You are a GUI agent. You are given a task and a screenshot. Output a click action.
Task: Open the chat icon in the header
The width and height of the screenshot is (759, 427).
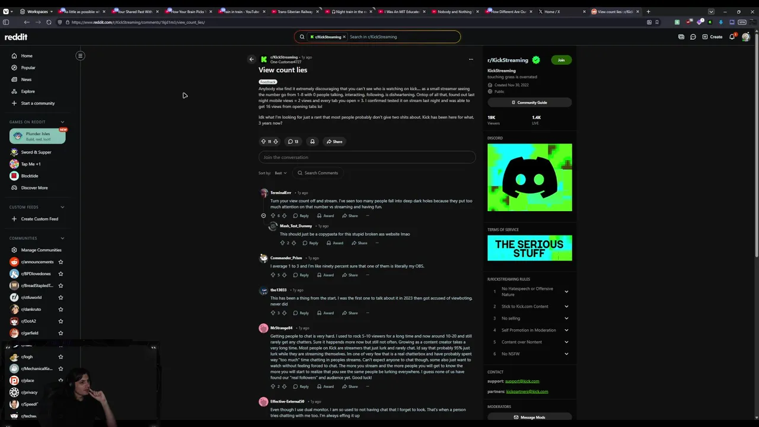[x=693, y=37]
